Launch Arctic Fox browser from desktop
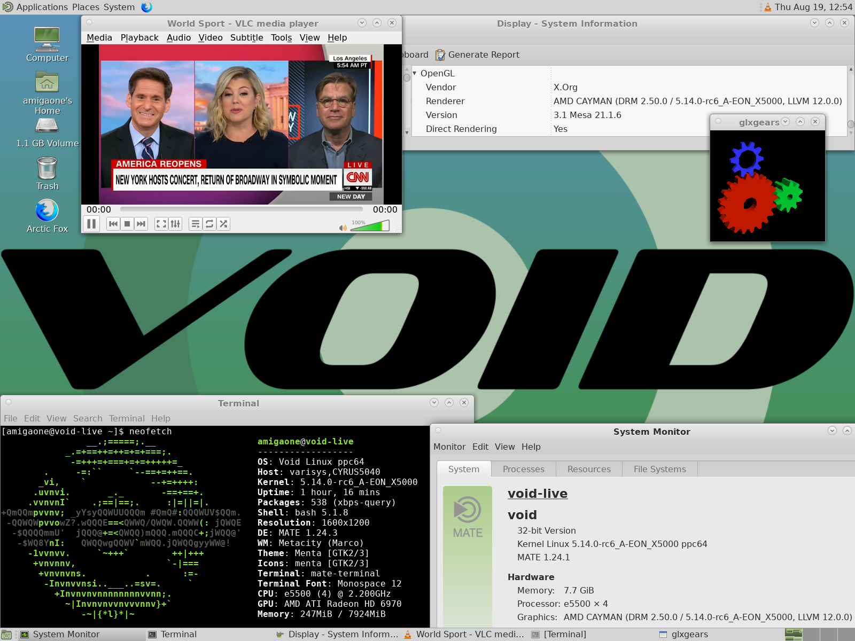The width and height of the screenshot is (855, 641). pyautogui.click(x=47, y=216)
